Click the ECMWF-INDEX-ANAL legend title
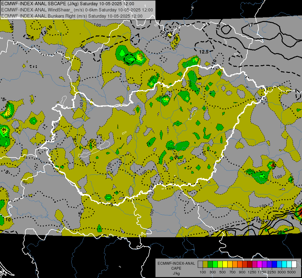The height and width of the screenshot is (278, 302). (x=176, y=263)
